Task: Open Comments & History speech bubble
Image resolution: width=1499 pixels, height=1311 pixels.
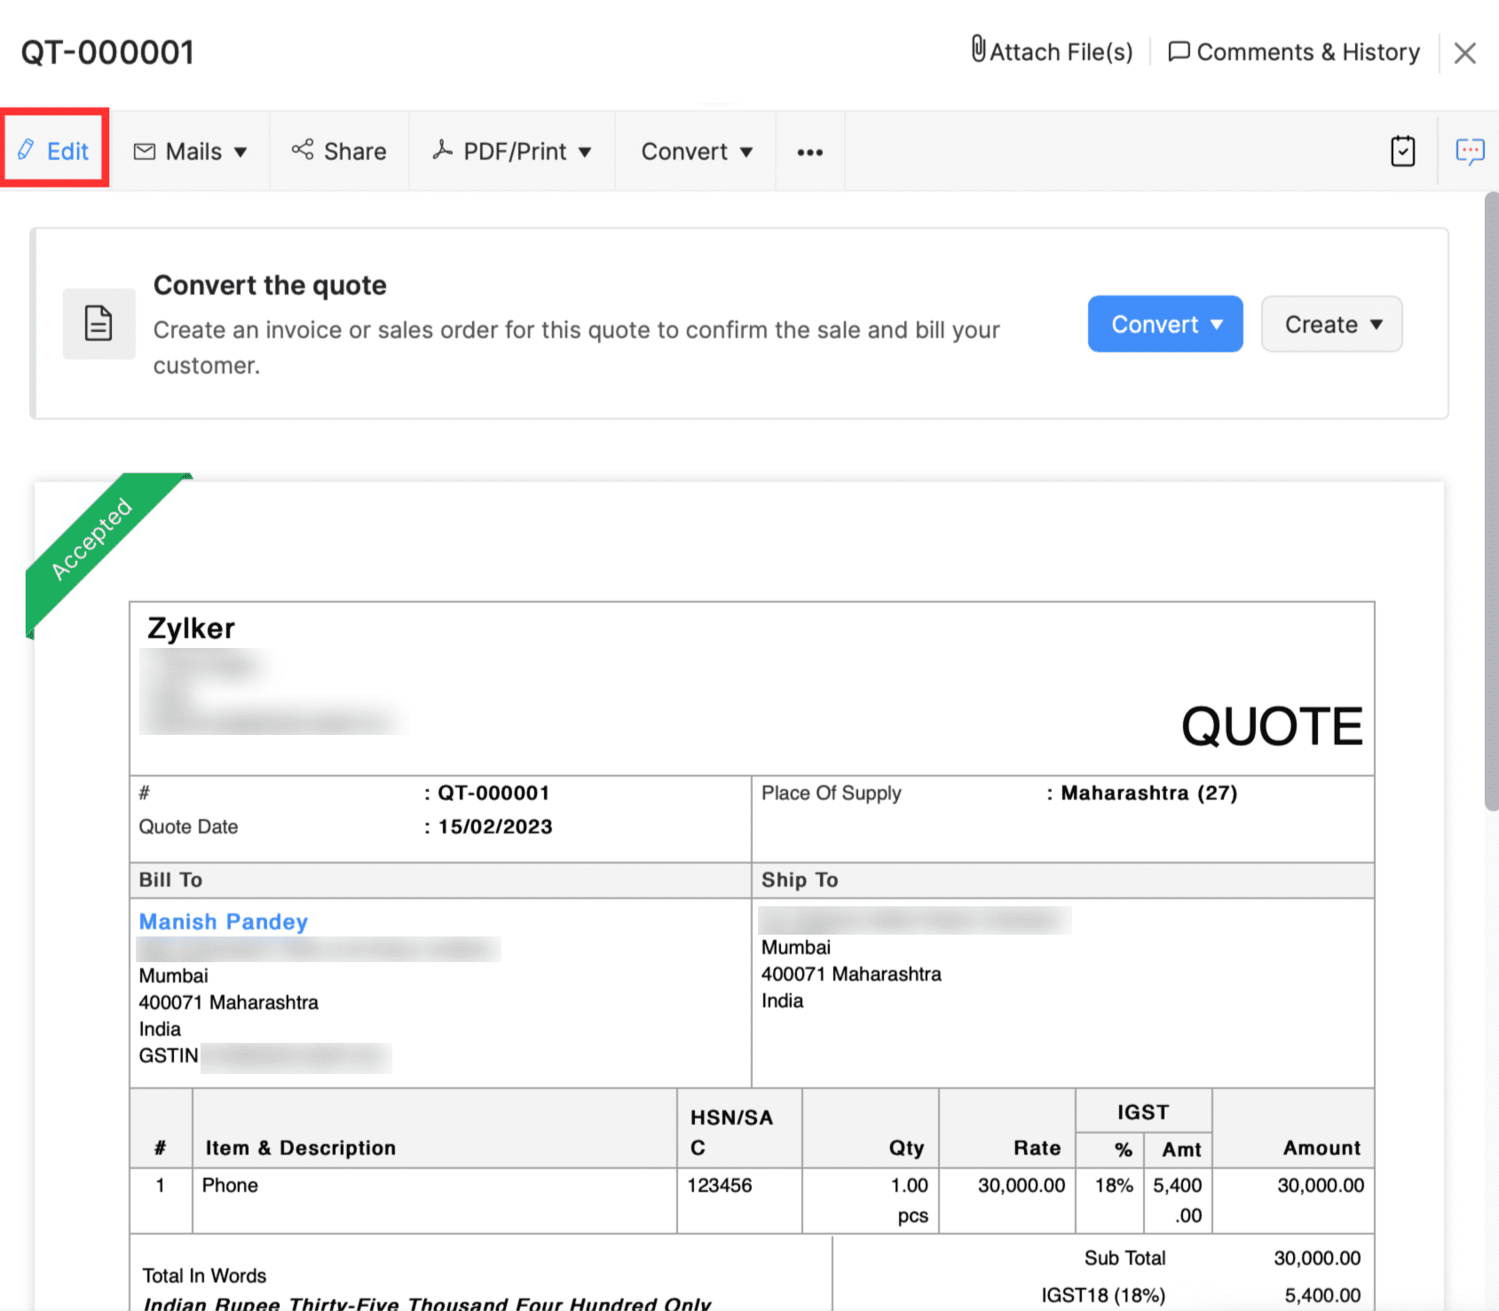Action: point(1179,51)
